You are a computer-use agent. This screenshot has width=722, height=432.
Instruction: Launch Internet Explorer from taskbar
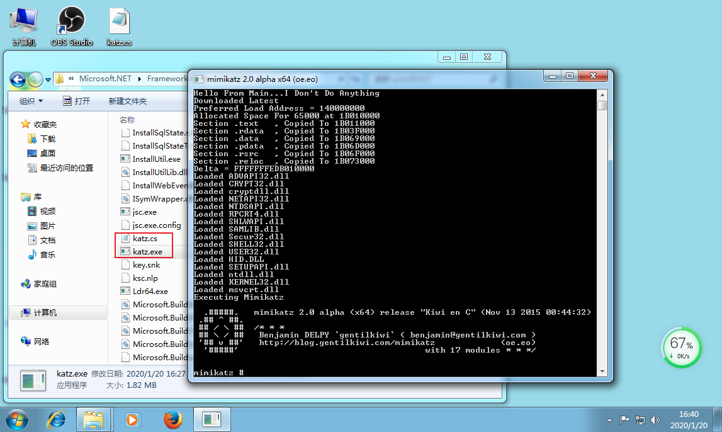(x=56, y=419)
